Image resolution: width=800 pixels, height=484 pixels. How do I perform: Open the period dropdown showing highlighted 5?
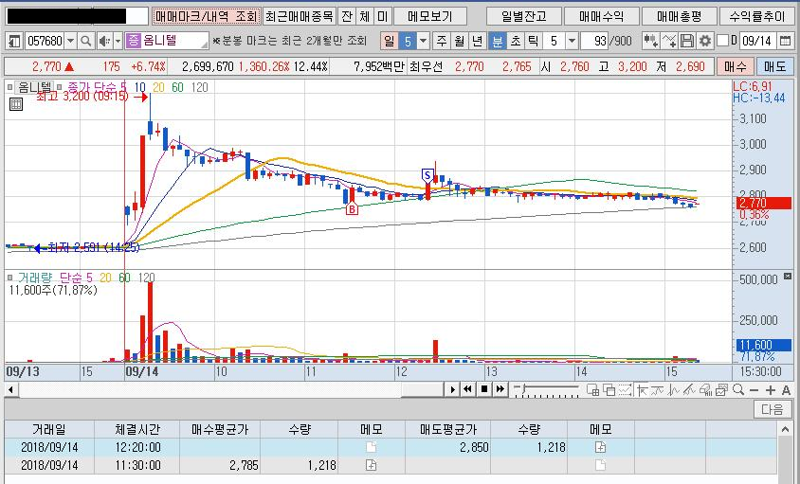click(x=424, y=41)
